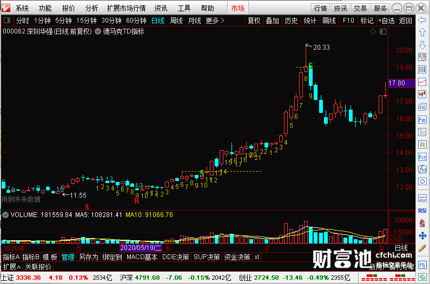This screenshot has width=430, height=284.
Task: Click the +自选 add to watchlist button
Action: coord(386,21)
